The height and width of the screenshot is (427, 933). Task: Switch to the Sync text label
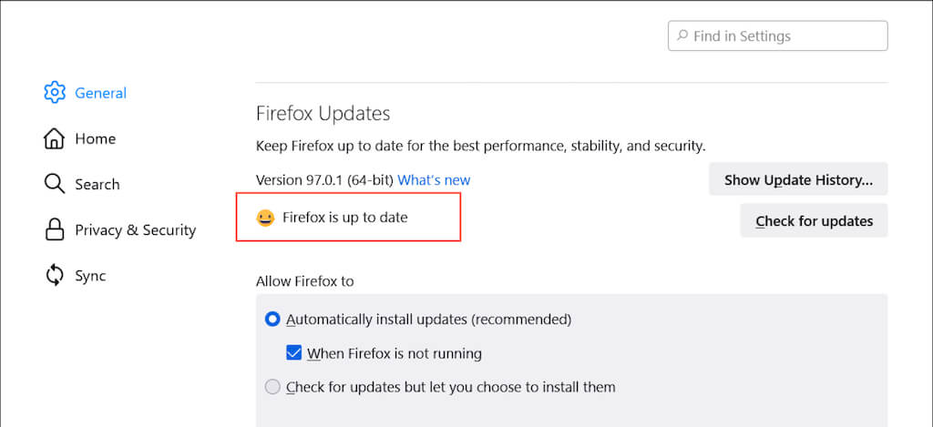90,275
